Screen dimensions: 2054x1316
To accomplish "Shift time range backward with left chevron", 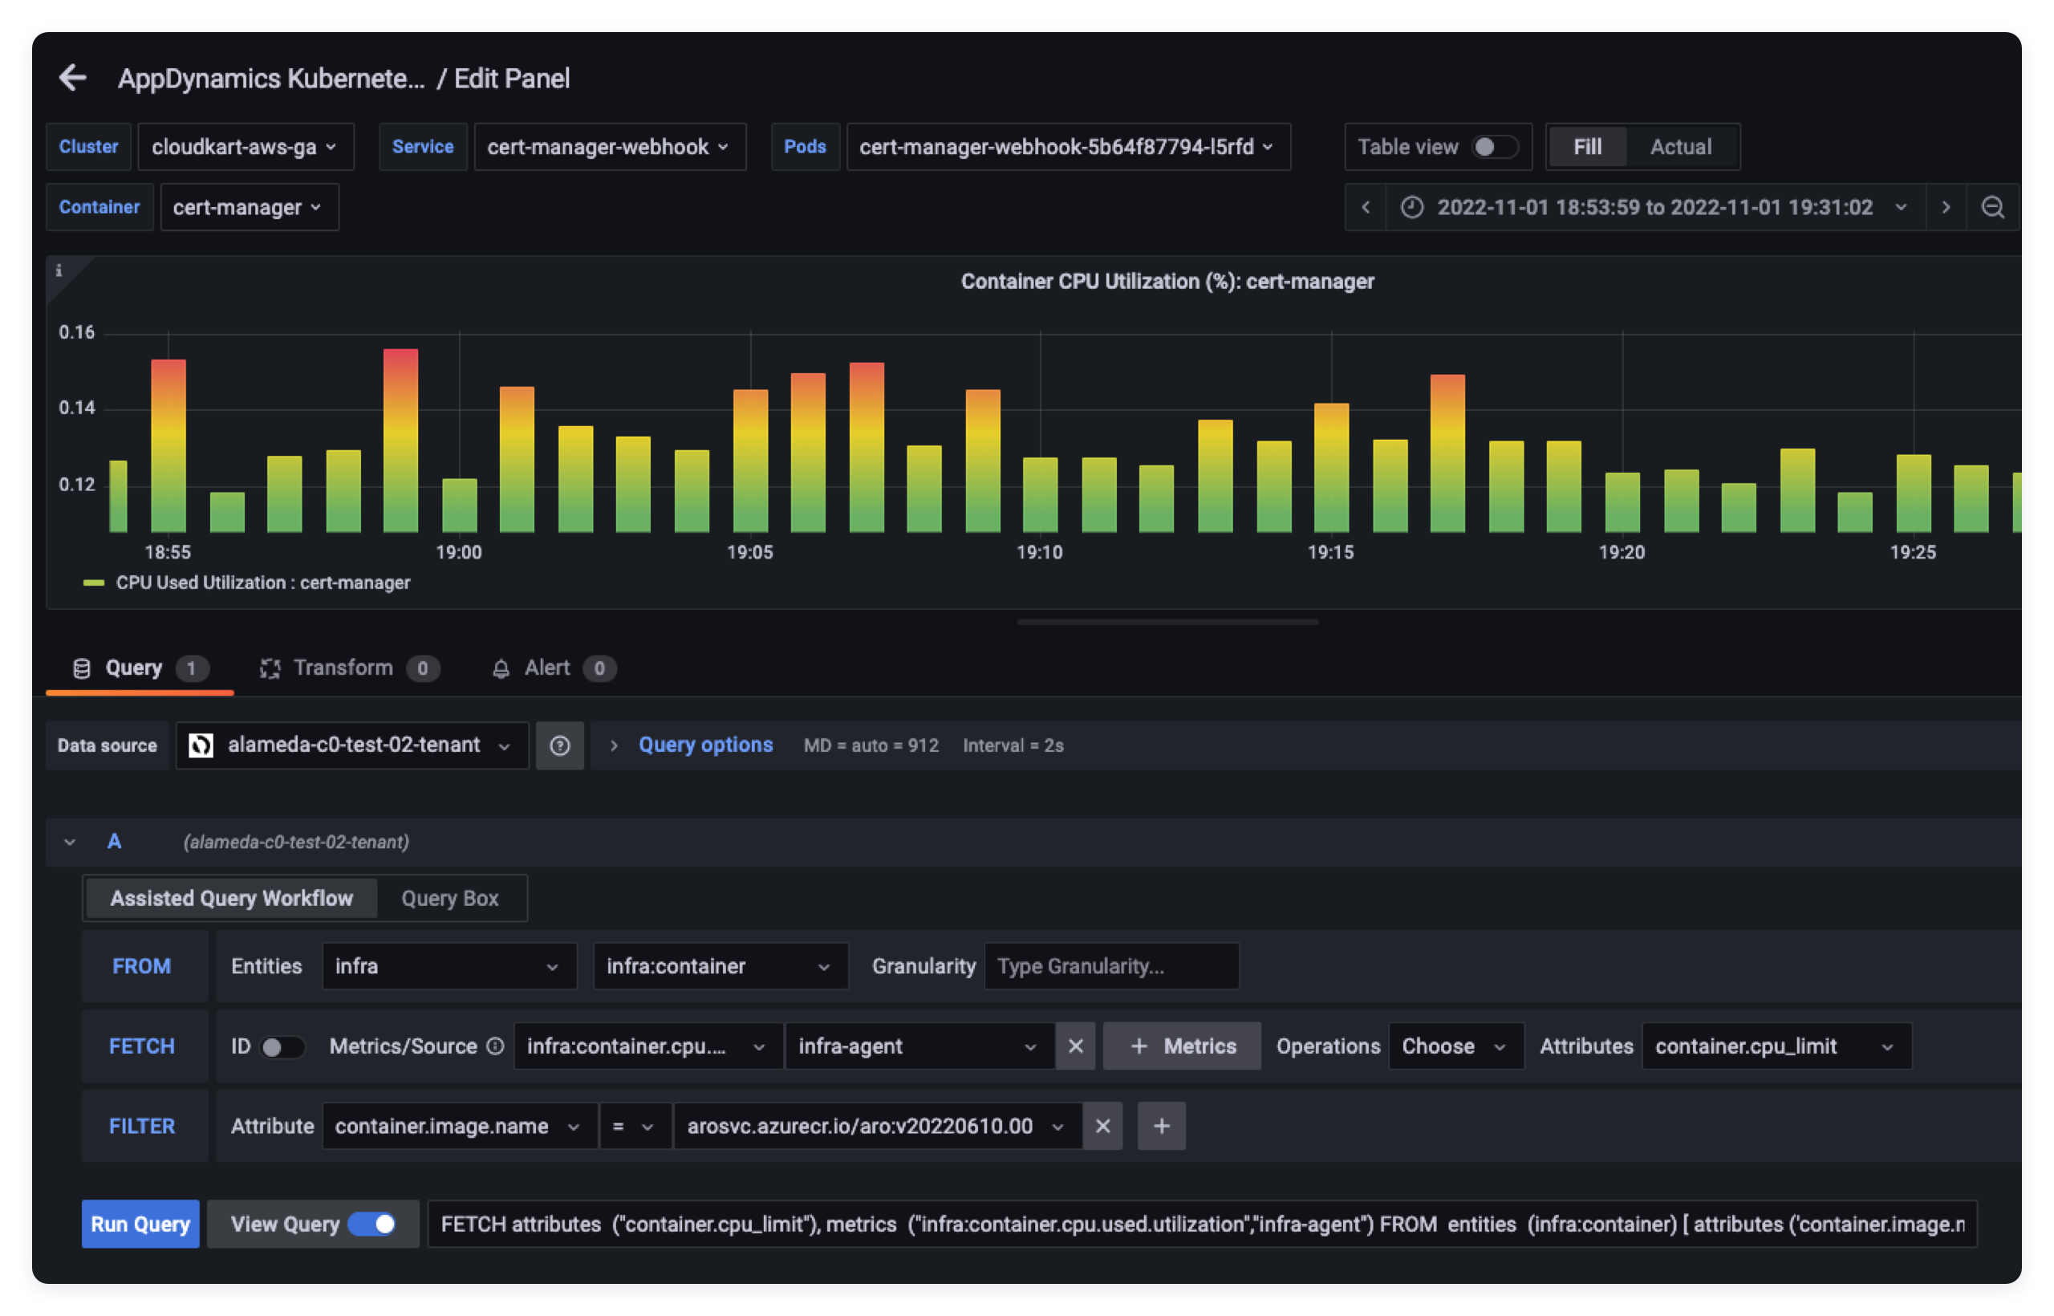I will (x=1366, y=208).
